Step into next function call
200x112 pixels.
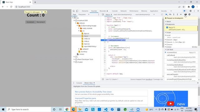click(174, 15)
